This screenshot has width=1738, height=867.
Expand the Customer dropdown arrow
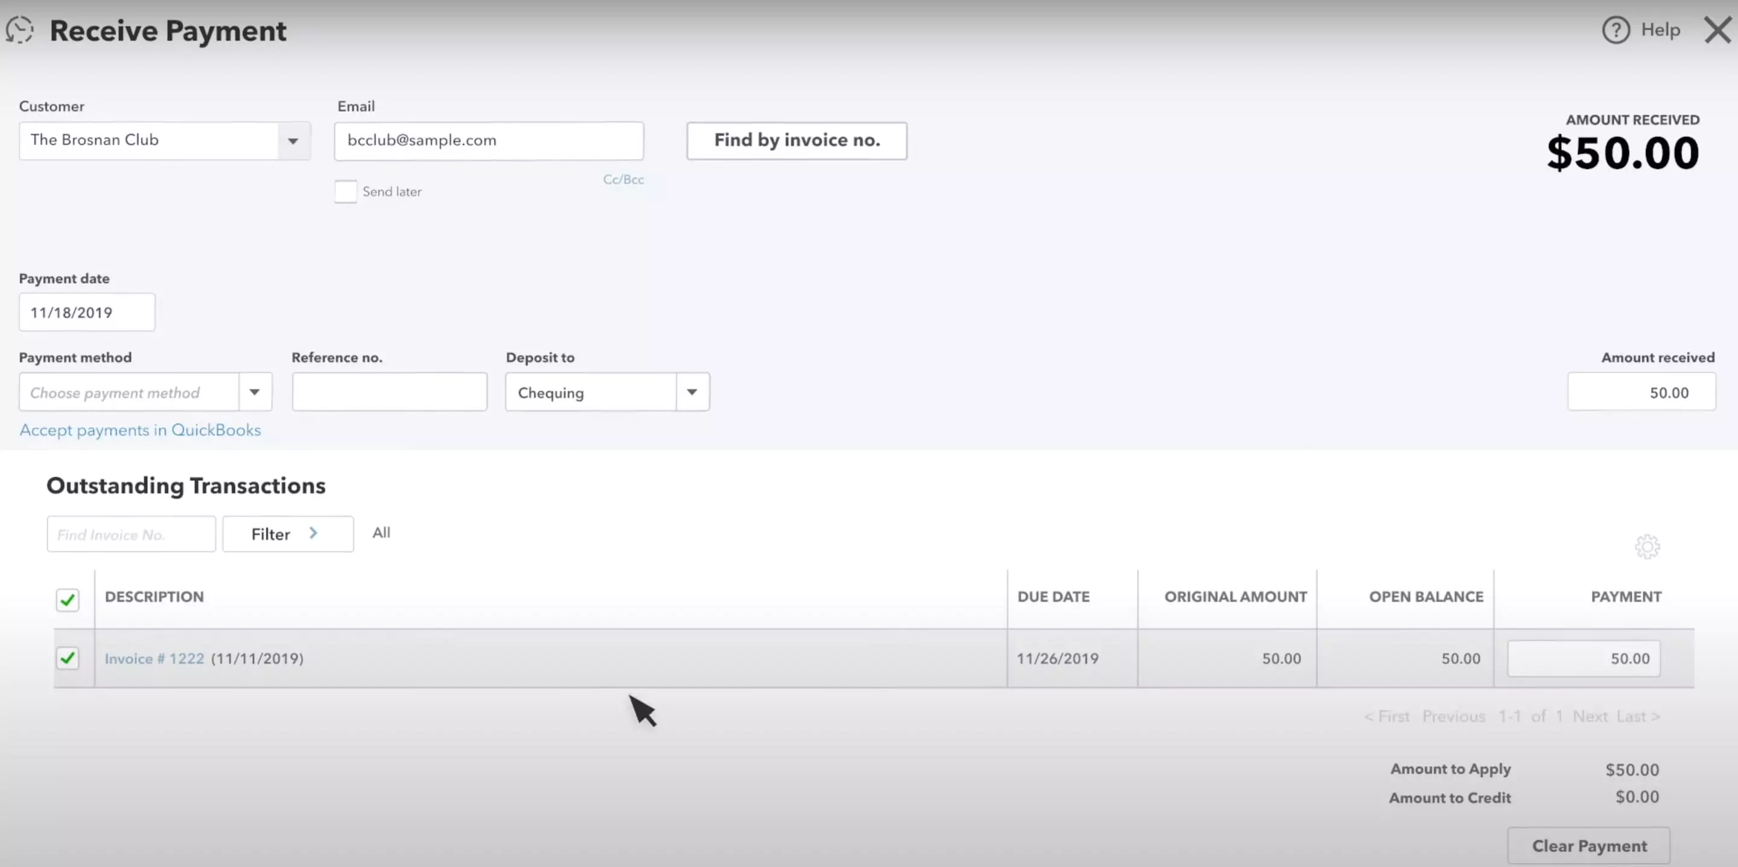click(x=293, y=141)
